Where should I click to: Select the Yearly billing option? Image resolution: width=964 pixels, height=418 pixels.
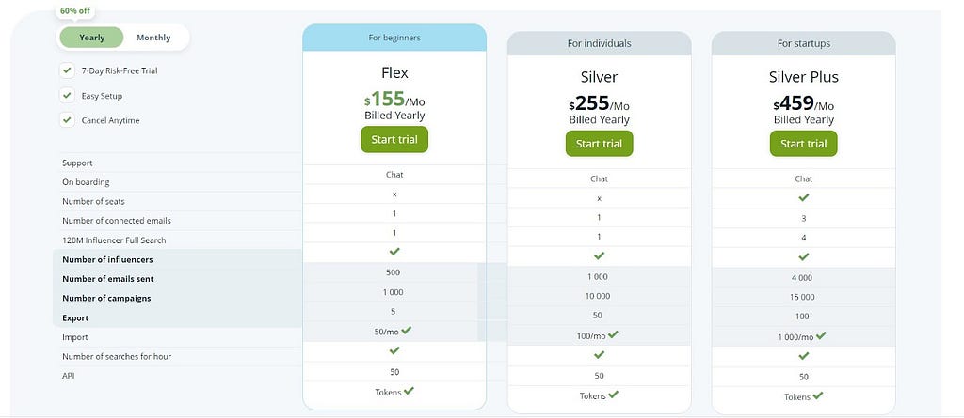tap(91, 38)
